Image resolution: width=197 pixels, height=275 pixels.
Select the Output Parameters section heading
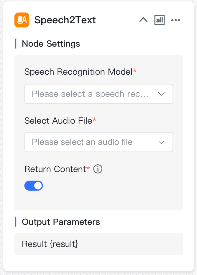coord(61,222)
